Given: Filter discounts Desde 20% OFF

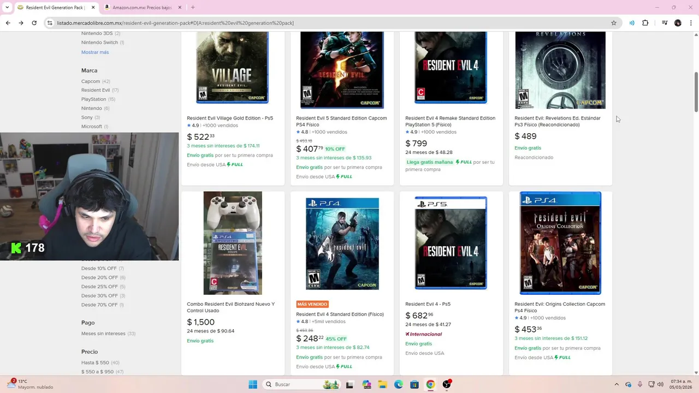Looking at the screenshot, I should click(x=99, y=277).
